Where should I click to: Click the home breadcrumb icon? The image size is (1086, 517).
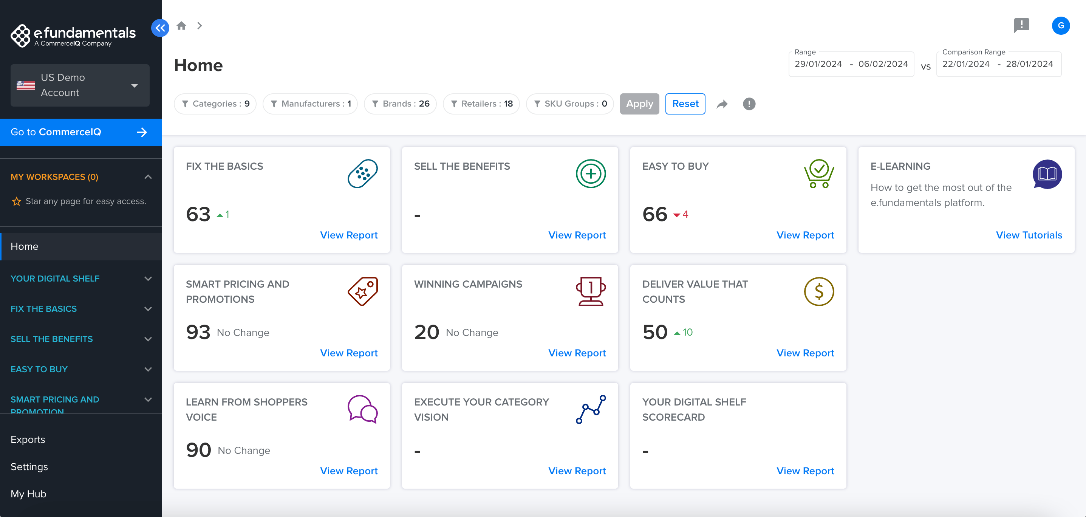[181, 26]
